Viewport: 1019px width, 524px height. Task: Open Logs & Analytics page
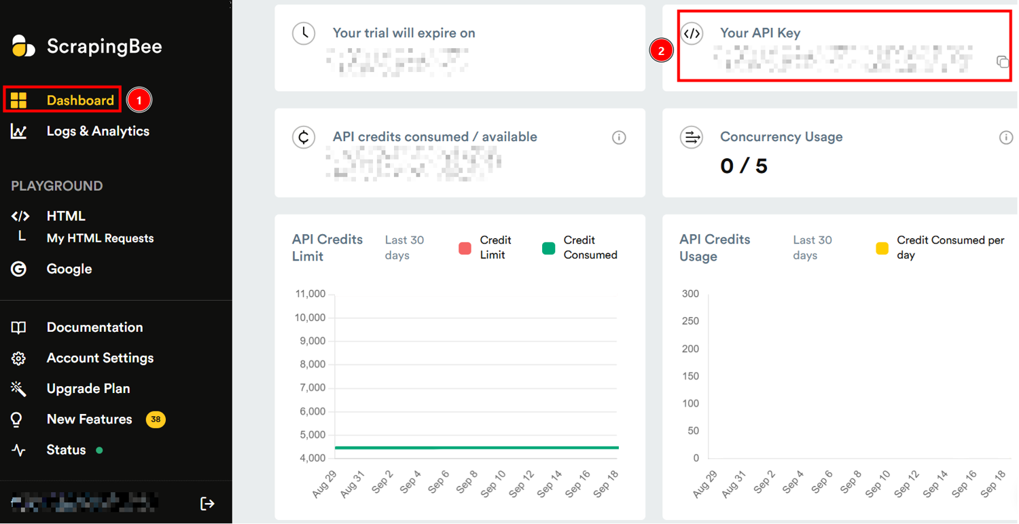tap(98, 131)
